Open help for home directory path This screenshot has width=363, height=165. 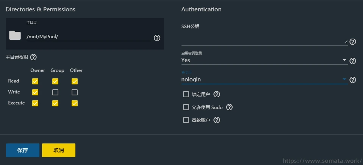[x=157, y=38]
